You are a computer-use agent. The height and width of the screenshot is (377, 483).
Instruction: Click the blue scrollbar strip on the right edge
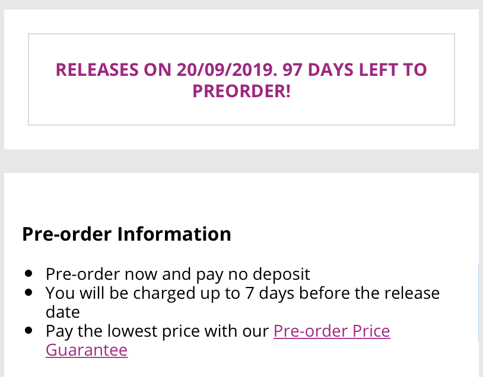coord(478,302)
